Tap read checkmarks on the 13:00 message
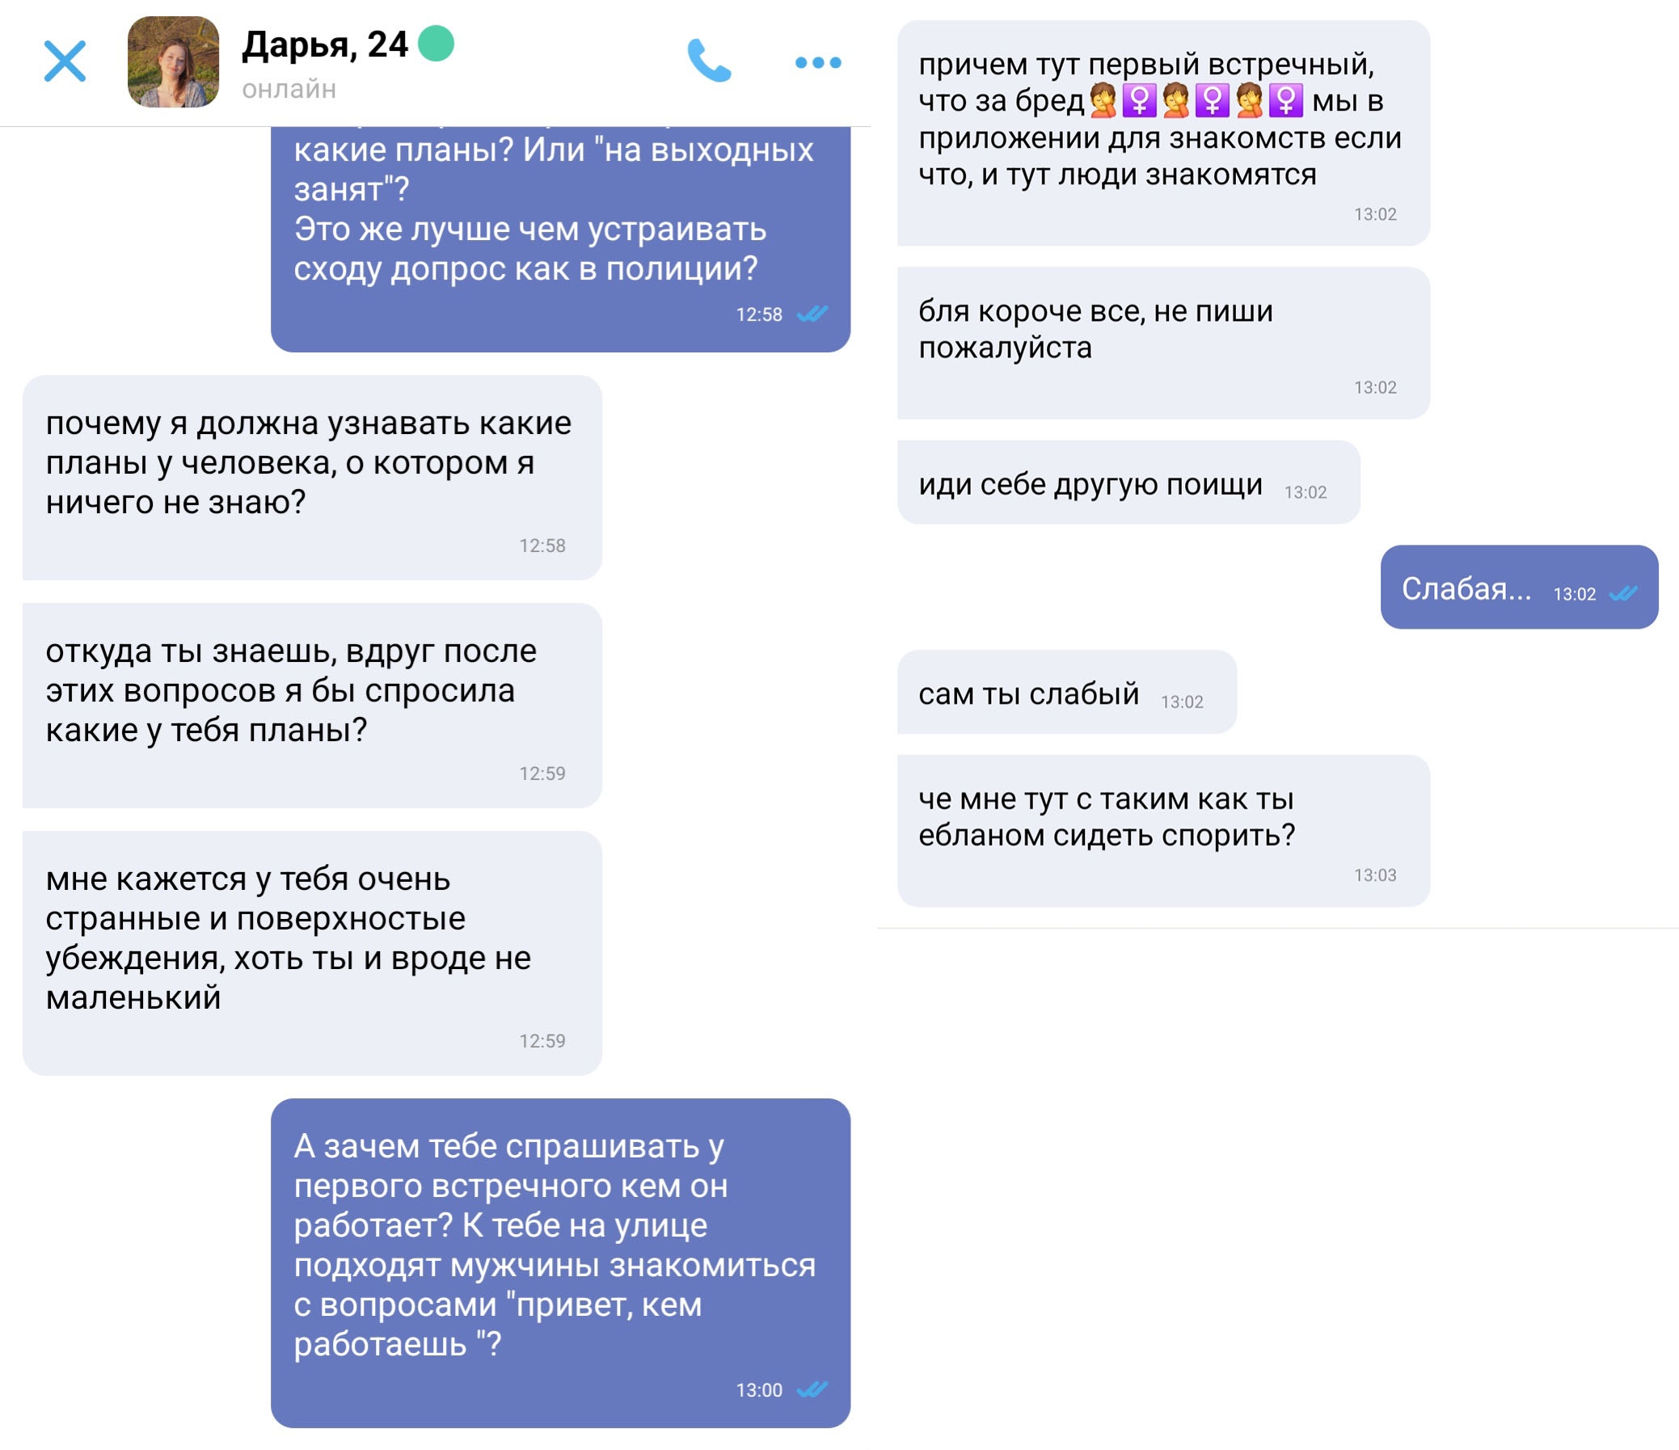 [812, 1390]
